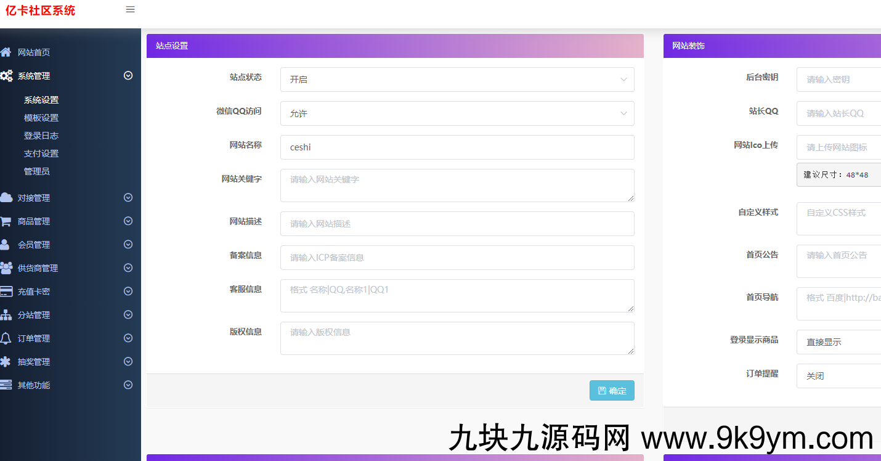Expand the 会员管理 chevron
The width and height of the screenshot is (881, 461).
pos(128,245)
